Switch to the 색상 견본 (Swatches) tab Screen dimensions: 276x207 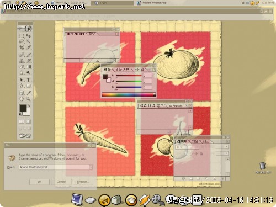click(x=122, y=70)
